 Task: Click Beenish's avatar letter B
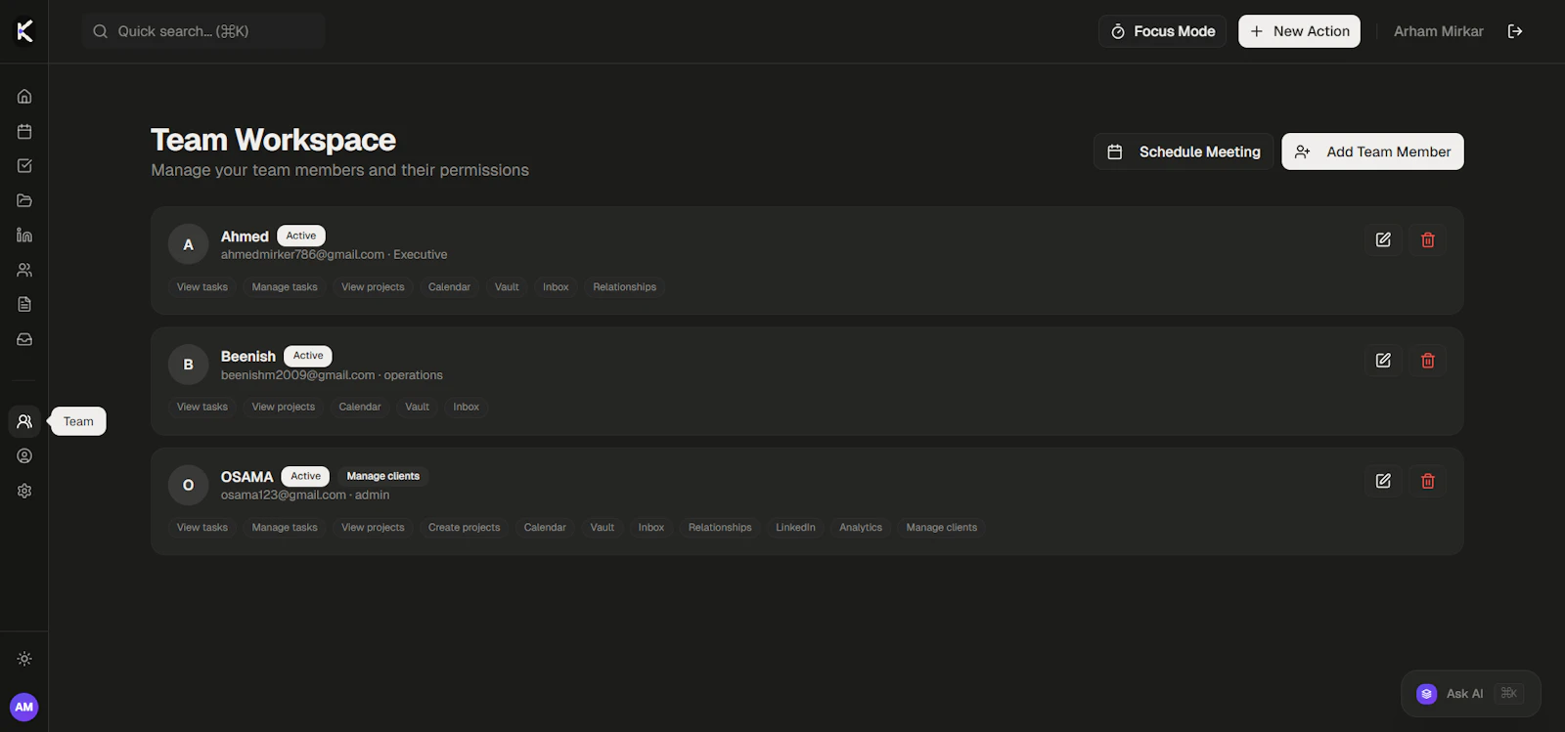point(189,365)
